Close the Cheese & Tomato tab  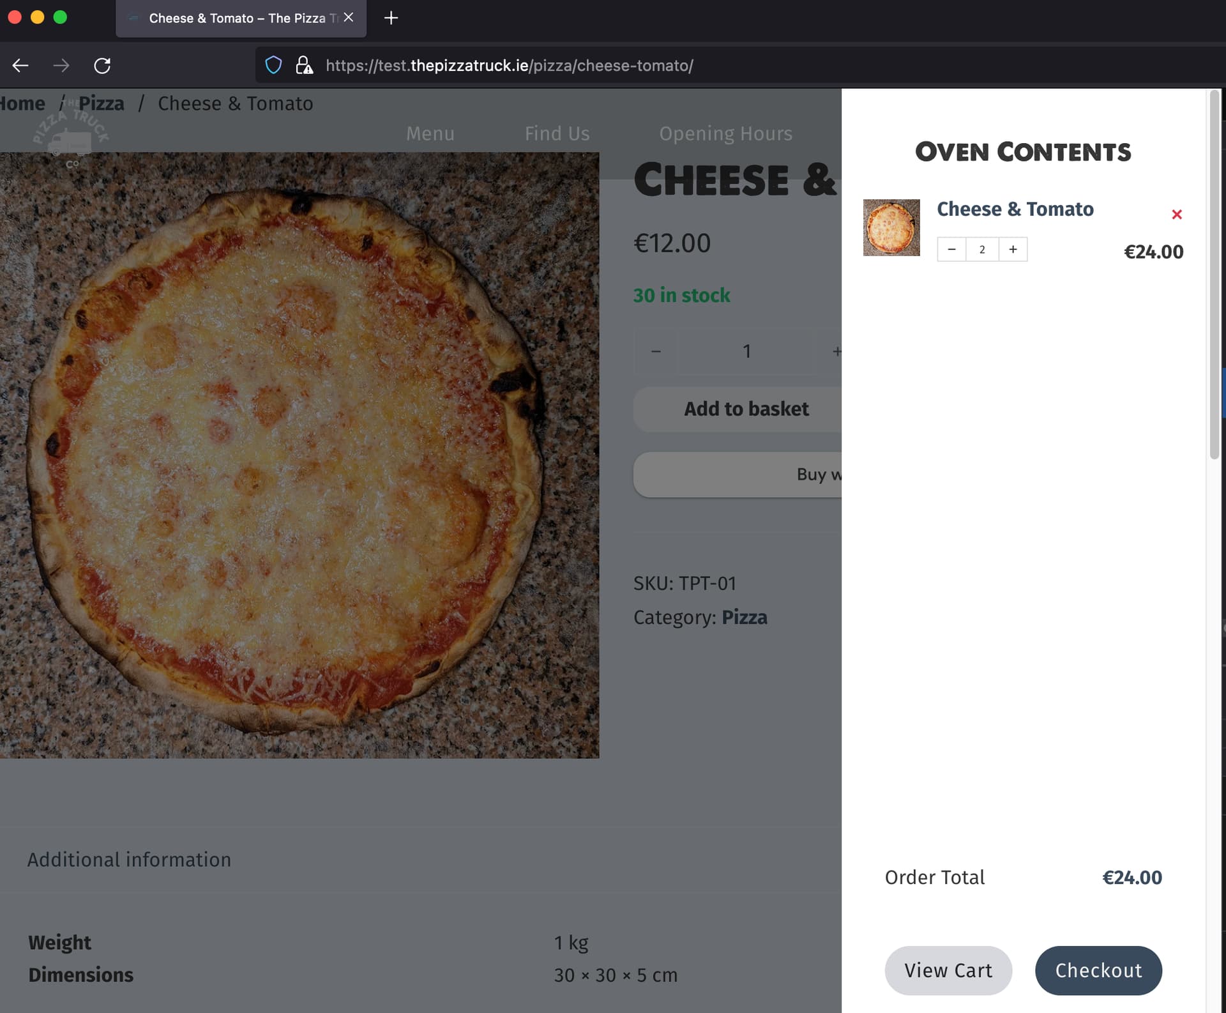(x=349, y=17)
